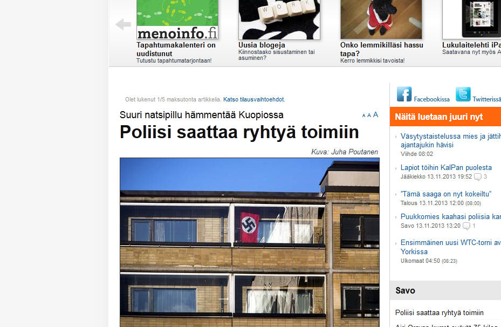Open Uusia blogeja link

click(262, 45)
